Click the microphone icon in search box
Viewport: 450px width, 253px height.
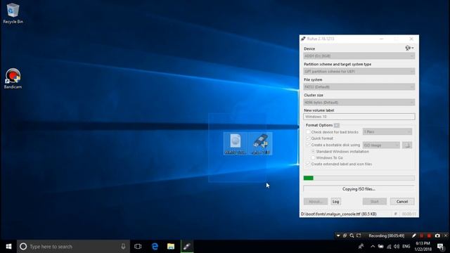click(x=123, y=247)
